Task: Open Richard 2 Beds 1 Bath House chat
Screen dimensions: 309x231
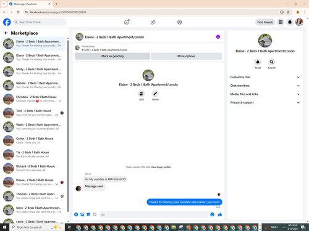Action: tap(34, 168)
